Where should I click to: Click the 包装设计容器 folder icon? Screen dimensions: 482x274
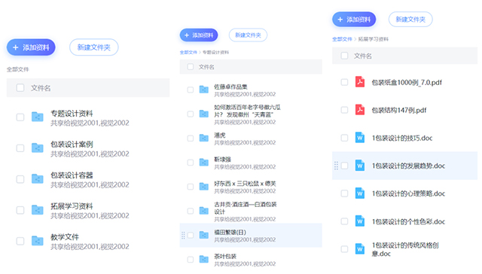(37, 178)
